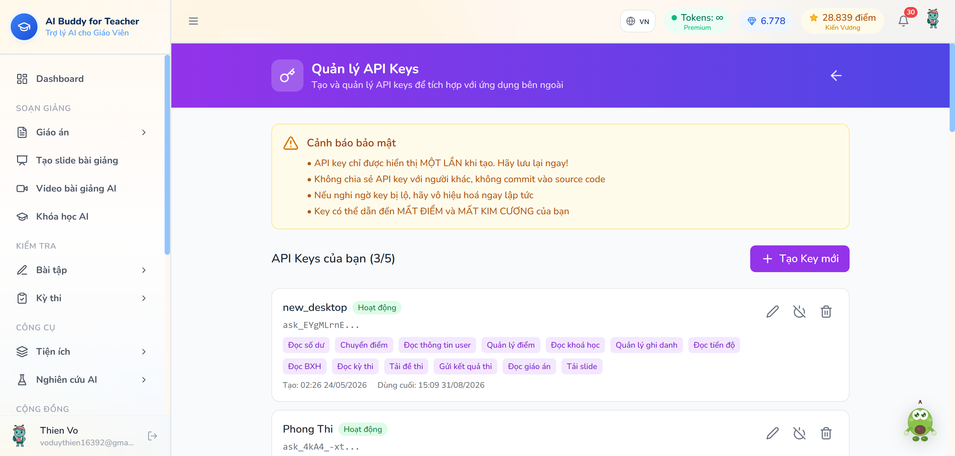Screen dimensions: 955x456
Task: Click the security warning triangle icon
Action: [x=291, y=143]
